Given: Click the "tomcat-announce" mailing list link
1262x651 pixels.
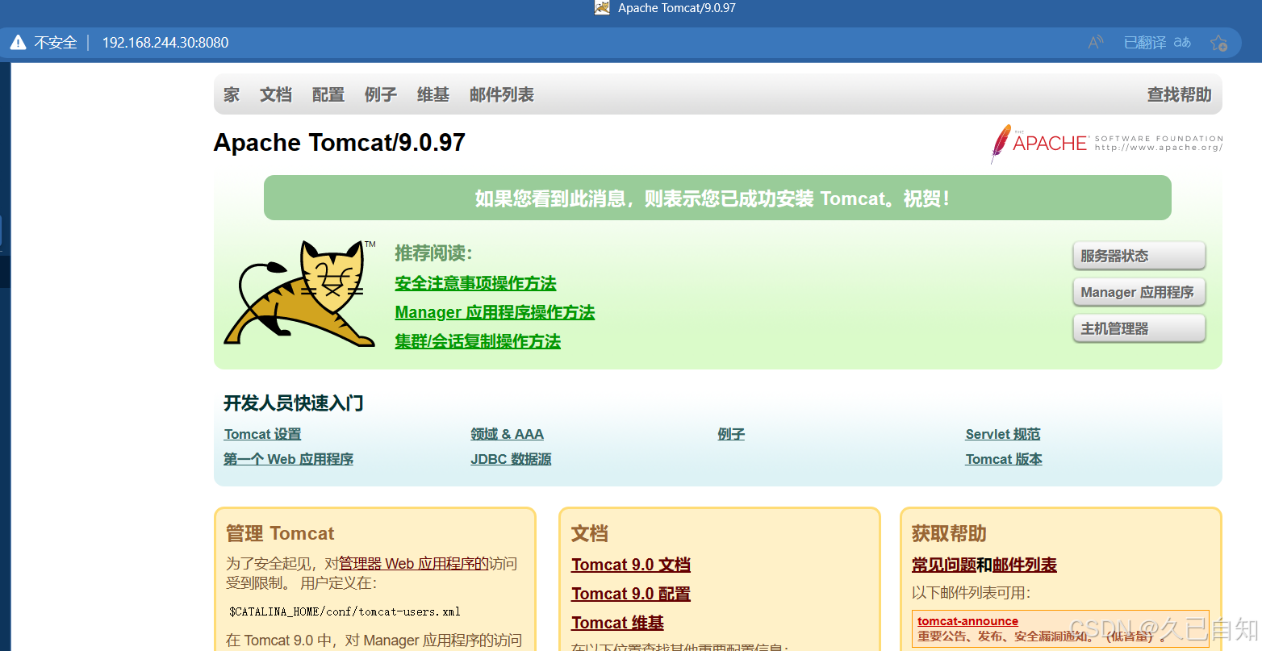Looking at the screenshot, I should (x=967, y=620).
